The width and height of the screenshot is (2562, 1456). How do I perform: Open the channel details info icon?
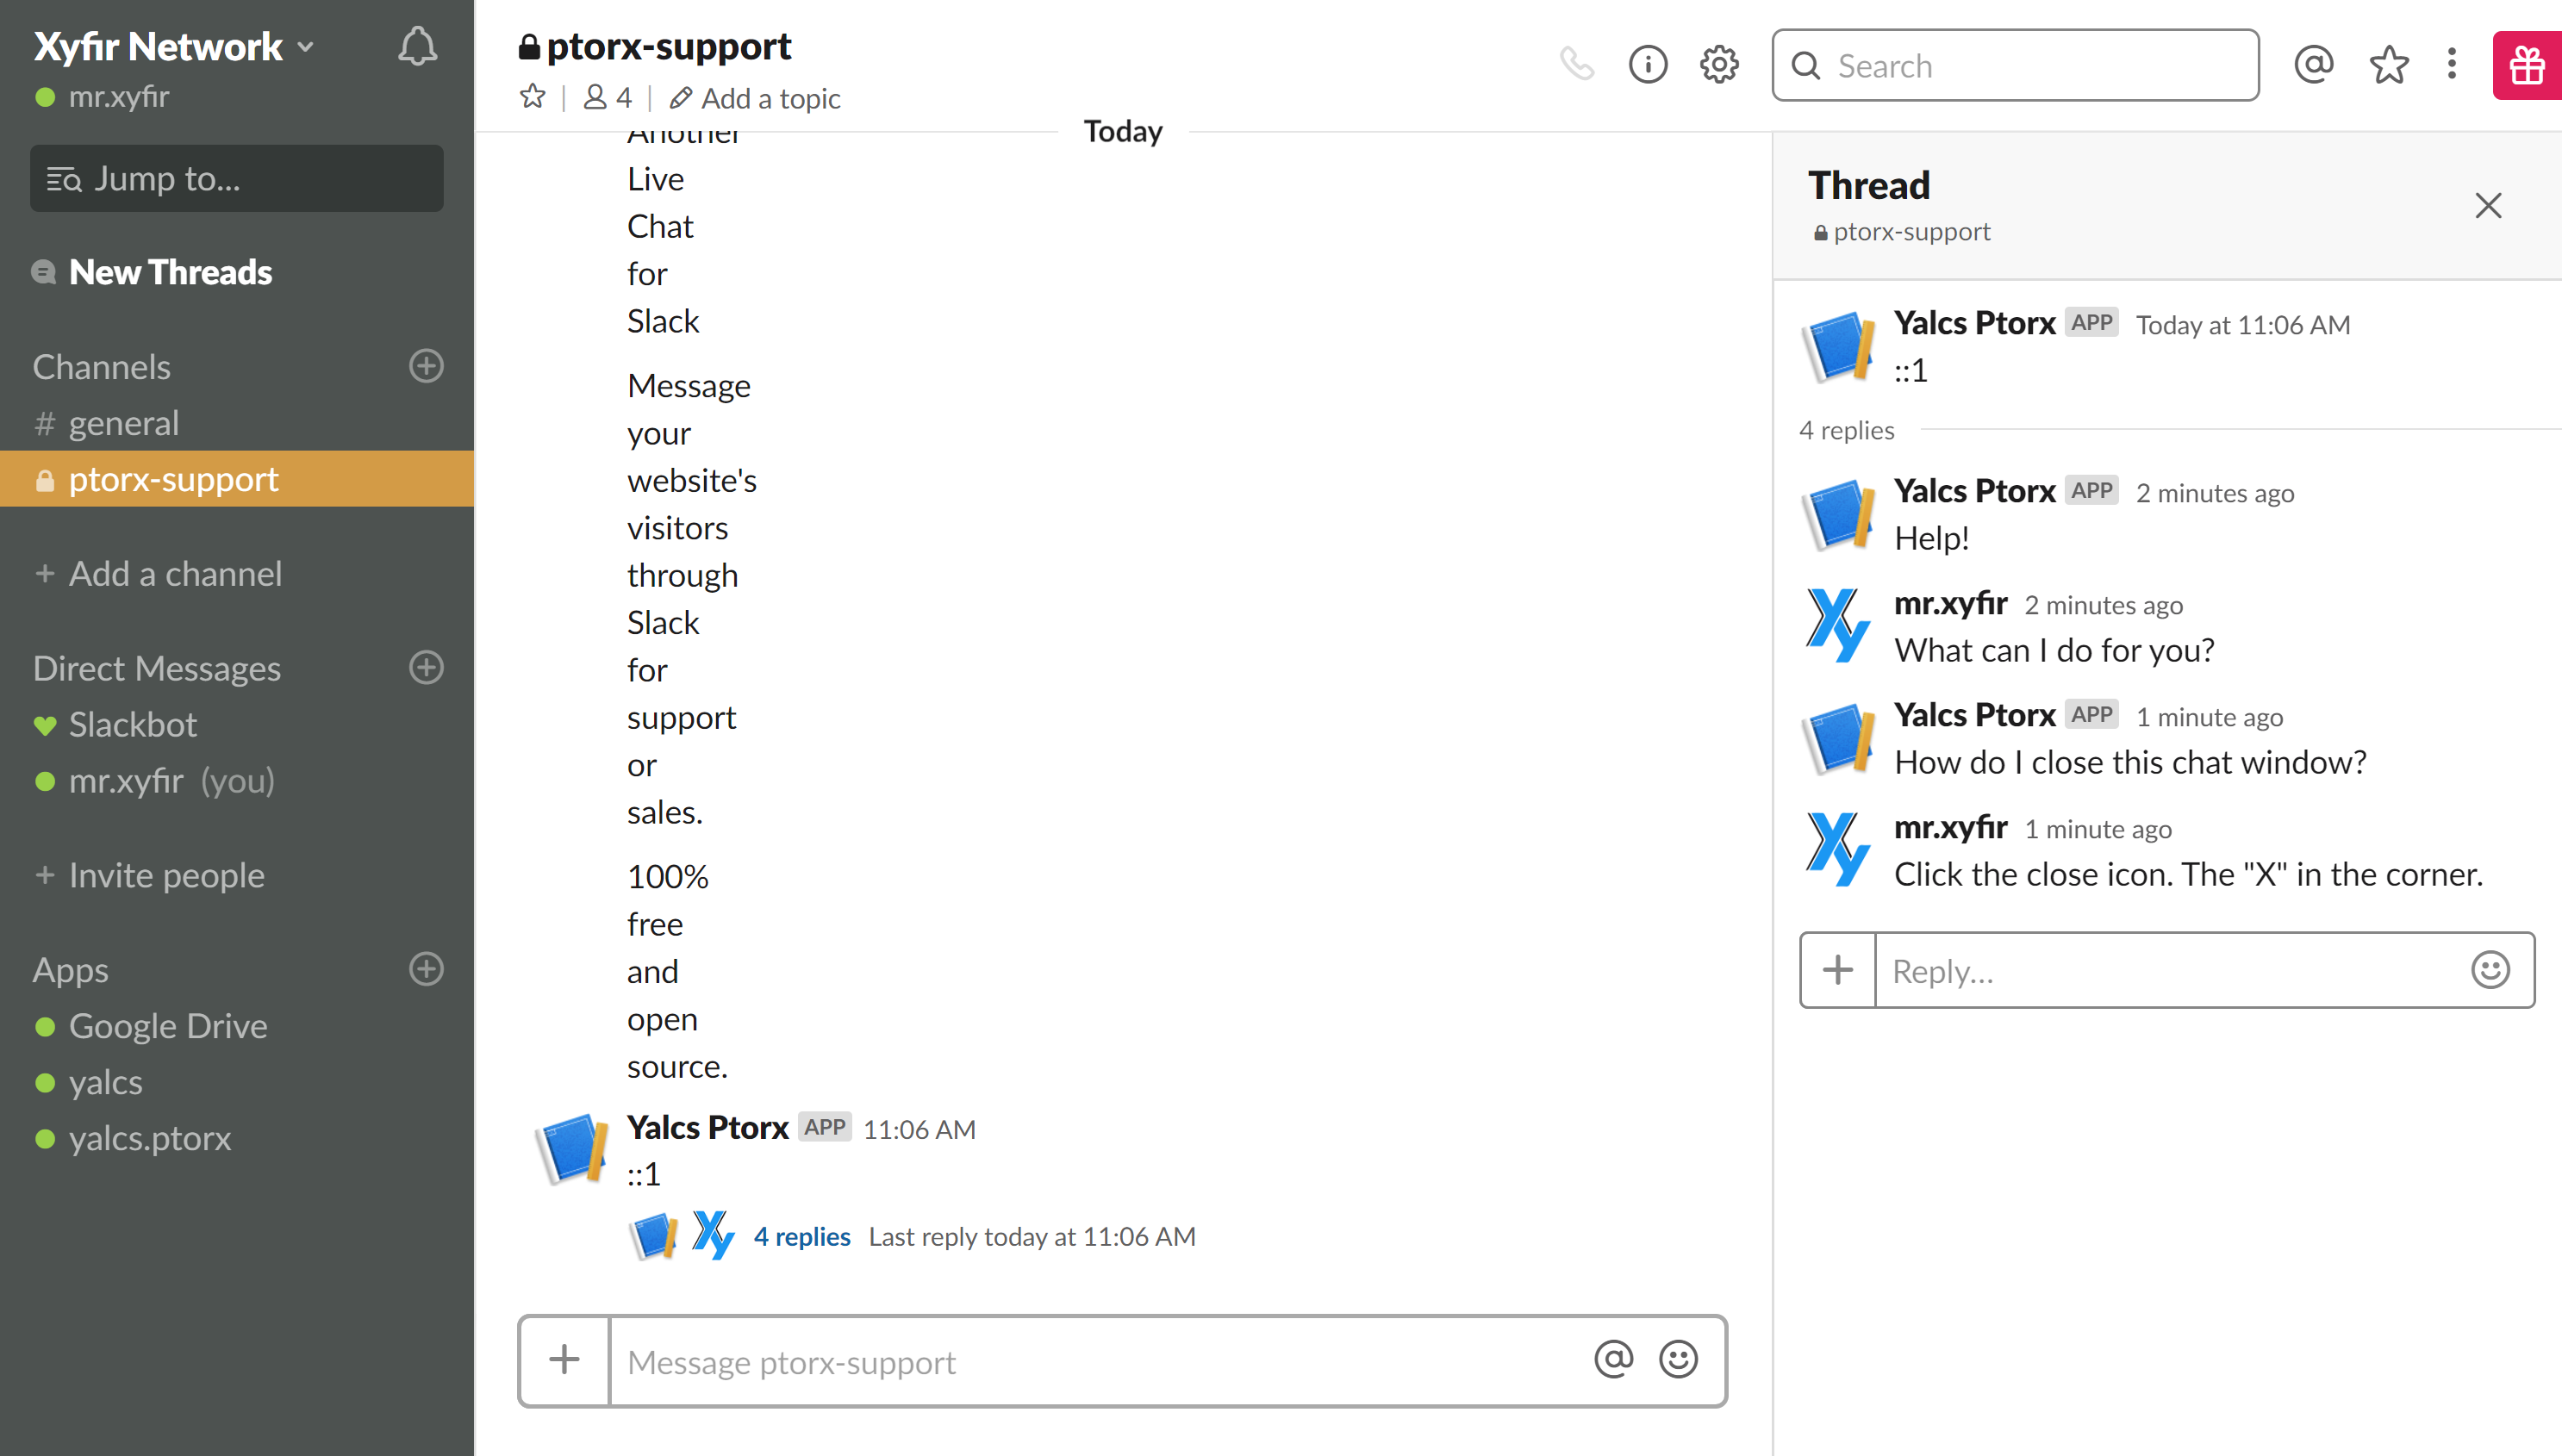point(1647,65)
